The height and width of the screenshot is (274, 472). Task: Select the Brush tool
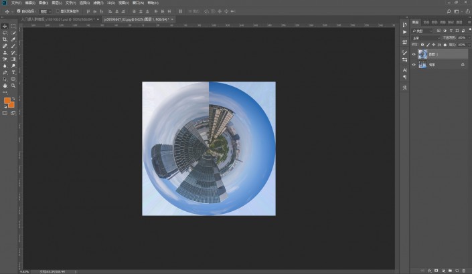click(x=13, y=46)
